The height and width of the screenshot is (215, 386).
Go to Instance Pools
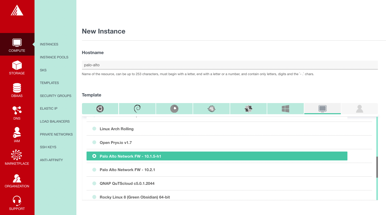pyautogui.click(x=54, y=57)
